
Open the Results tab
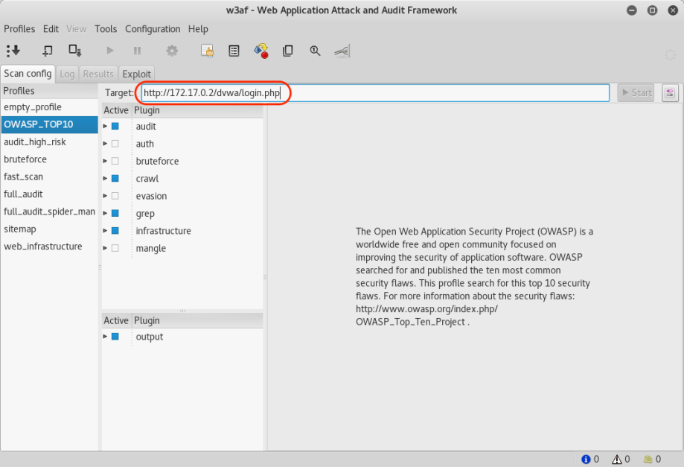click(98, 74)
